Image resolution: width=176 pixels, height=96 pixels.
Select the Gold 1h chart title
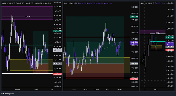pos(147,3)
